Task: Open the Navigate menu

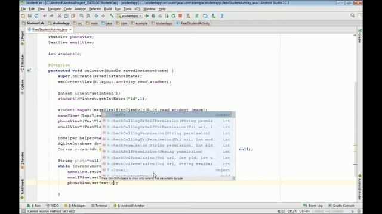Action: pyautogui.click(x=54, y=9)
